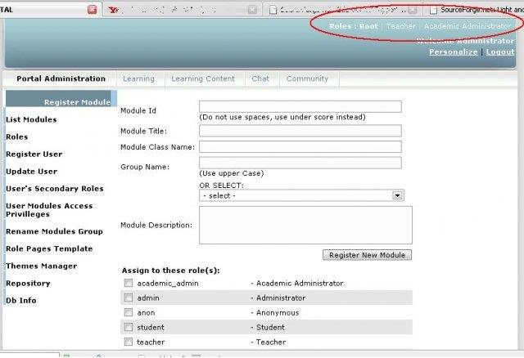524x358 pixels.
Task: Open Rename Modules Group in the sidebar
Action: (x=55, y=231)
